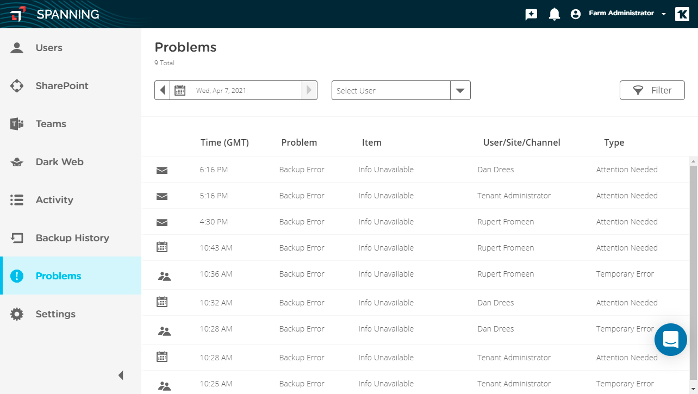Click the 10:43 AM time cell
The height and width of the screenshot is (394, 698).
(216, 248)
